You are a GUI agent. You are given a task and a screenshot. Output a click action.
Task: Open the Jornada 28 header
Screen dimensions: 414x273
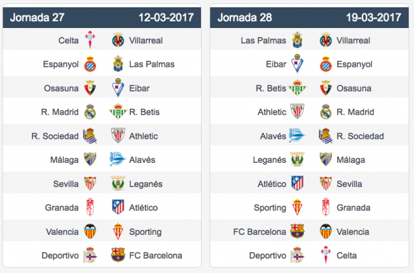[x=309, y=17]
